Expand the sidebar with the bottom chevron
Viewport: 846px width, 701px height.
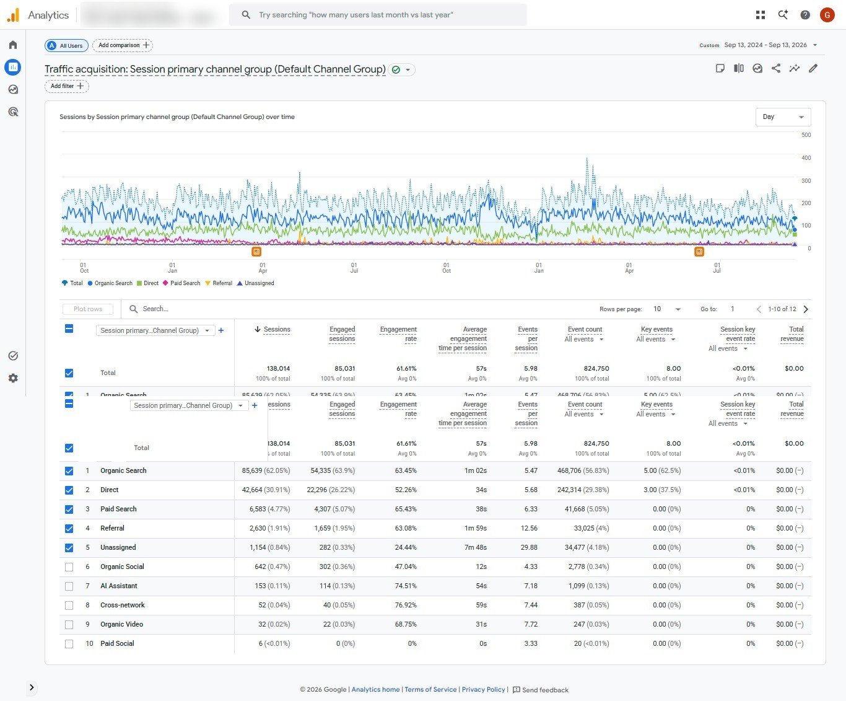[32, 687]
